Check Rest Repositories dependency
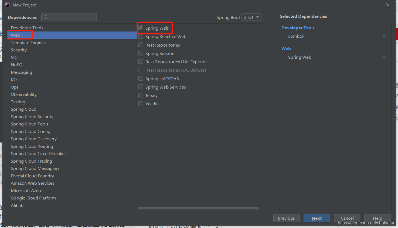 pos(141,45)
